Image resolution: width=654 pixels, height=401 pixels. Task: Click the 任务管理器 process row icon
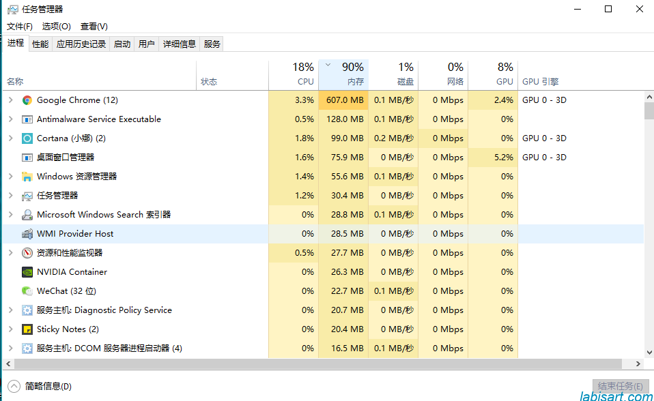(x=27, y=196)
